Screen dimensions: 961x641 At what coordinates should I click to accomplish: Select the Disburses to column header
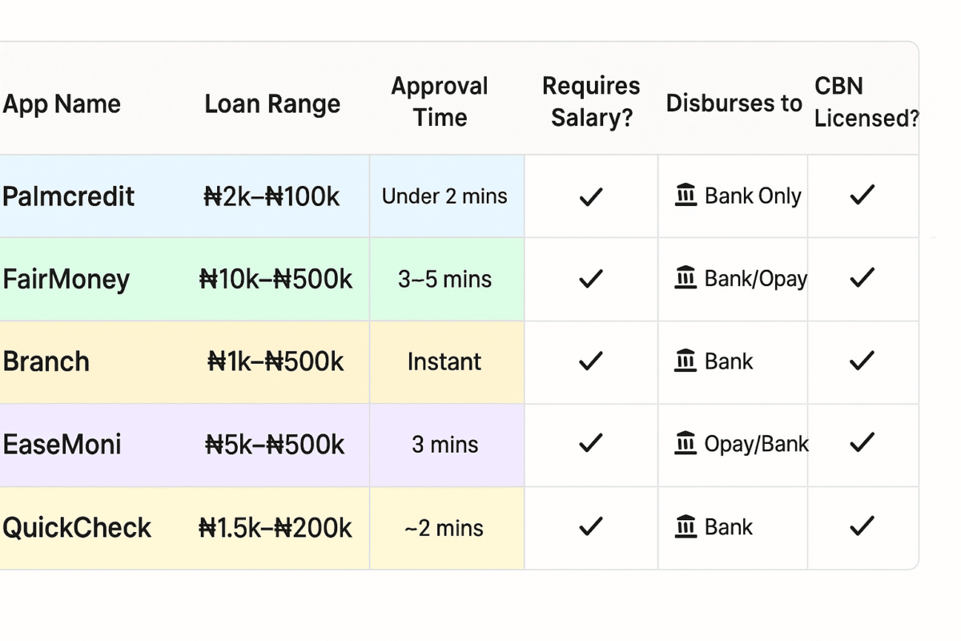coord(734,103)
